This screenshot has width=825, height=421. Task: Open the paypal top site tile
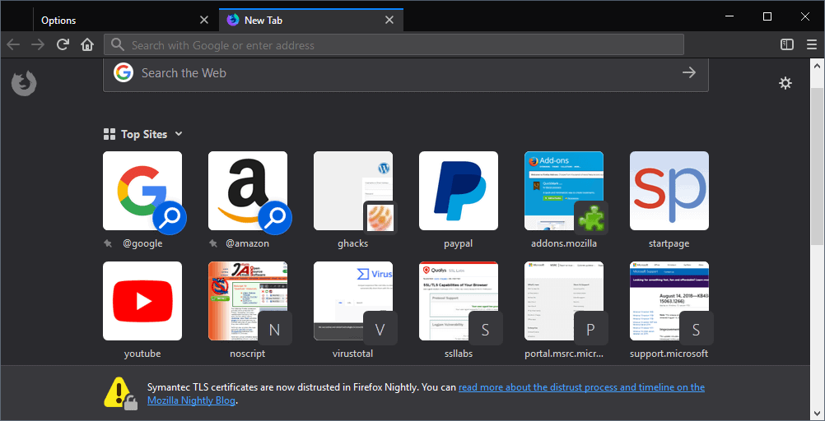(459, 191)
